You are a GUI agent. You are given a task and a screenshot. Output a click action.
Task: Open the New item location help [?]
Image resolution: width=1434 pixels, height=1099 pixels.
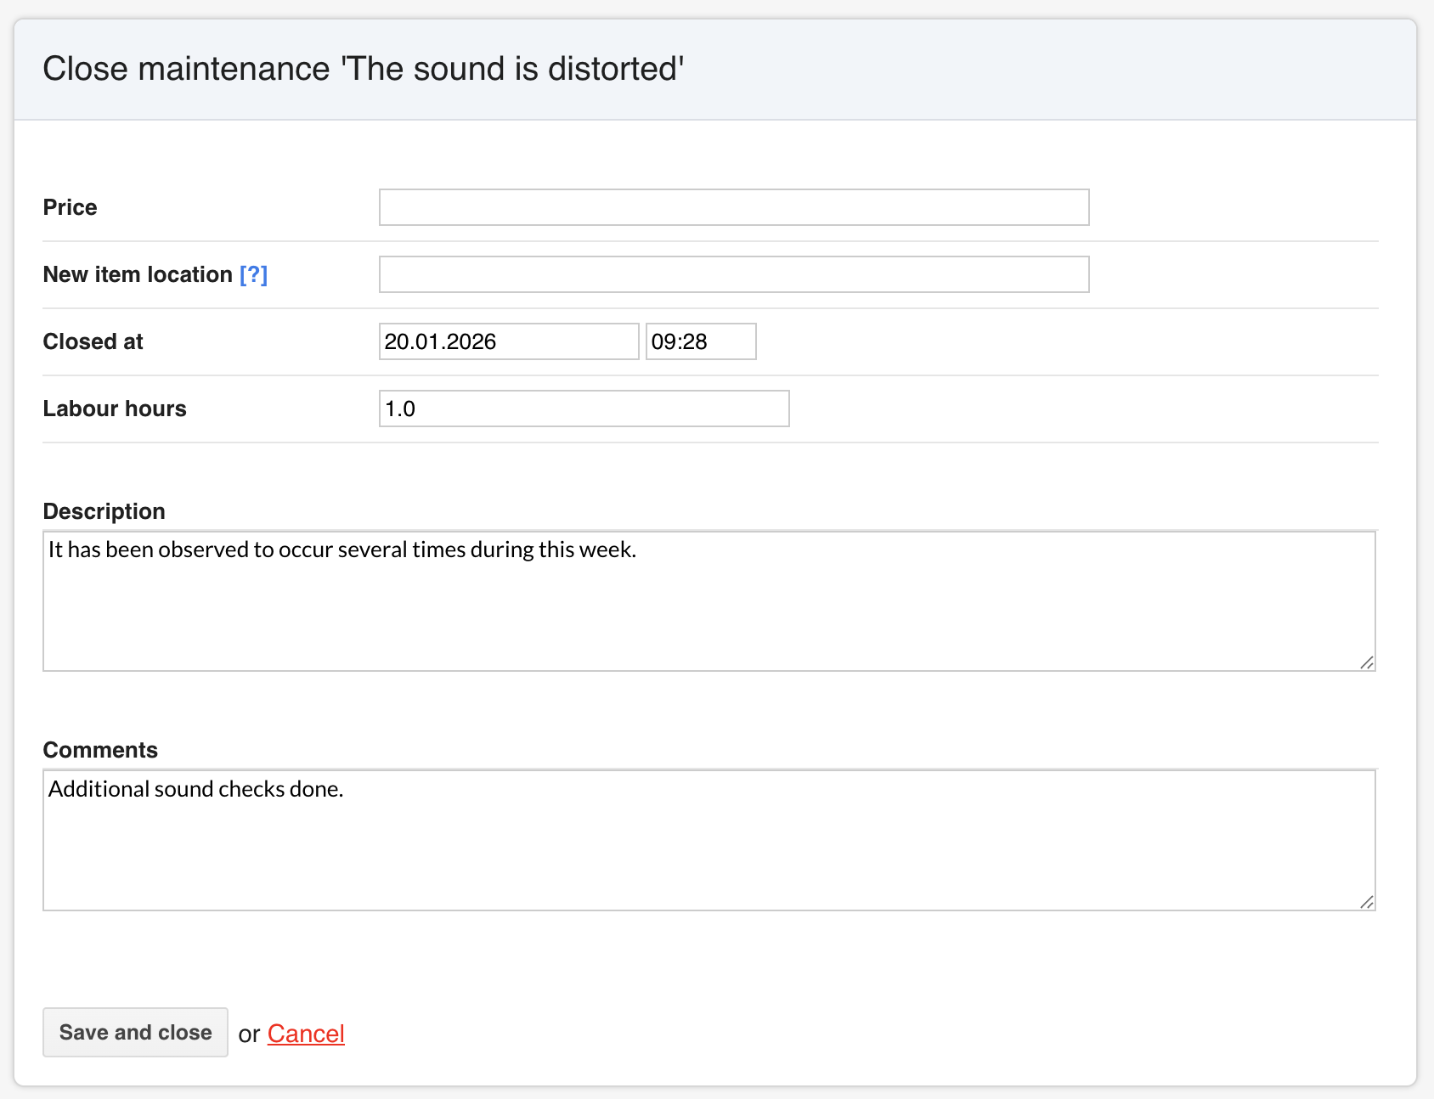253,274
